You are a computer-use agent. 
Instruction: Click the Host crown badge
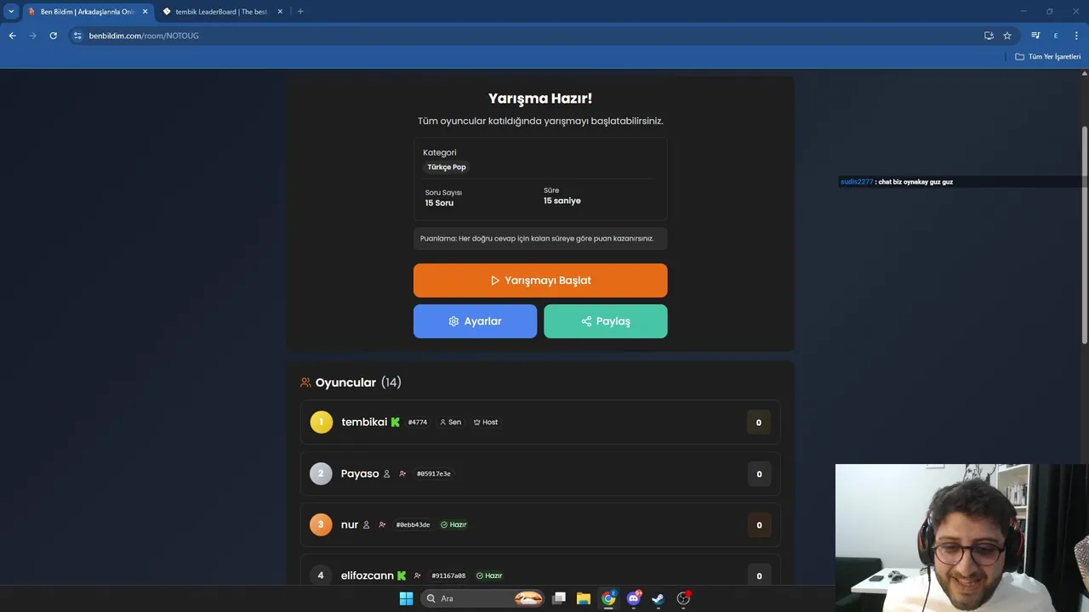click(x=486, y=422)
